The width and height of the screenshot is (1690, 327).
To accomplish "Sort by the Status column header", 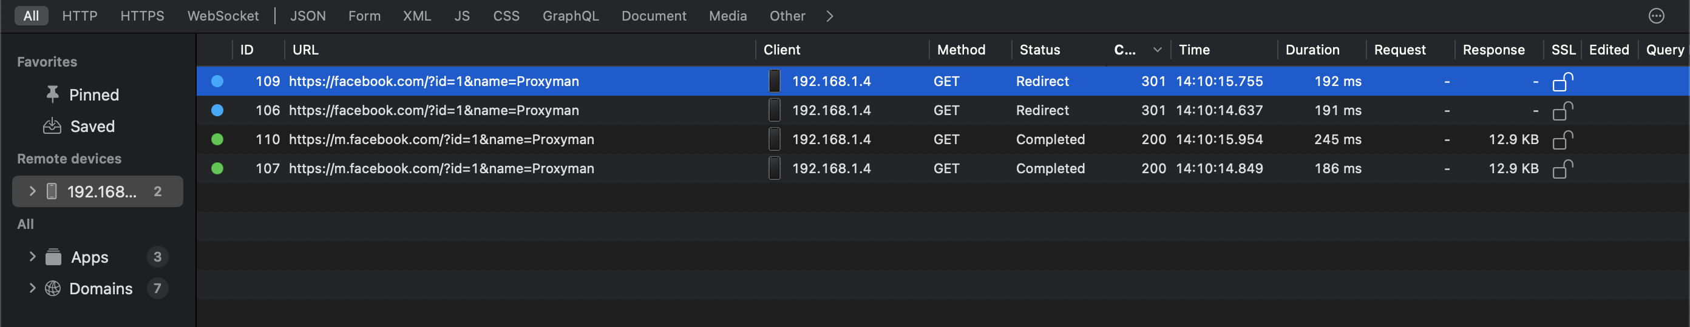I will pos(1039,50).
